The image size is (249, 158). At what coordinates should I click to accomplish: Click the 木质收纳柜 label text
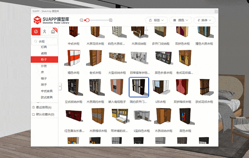tap(139, 44)
